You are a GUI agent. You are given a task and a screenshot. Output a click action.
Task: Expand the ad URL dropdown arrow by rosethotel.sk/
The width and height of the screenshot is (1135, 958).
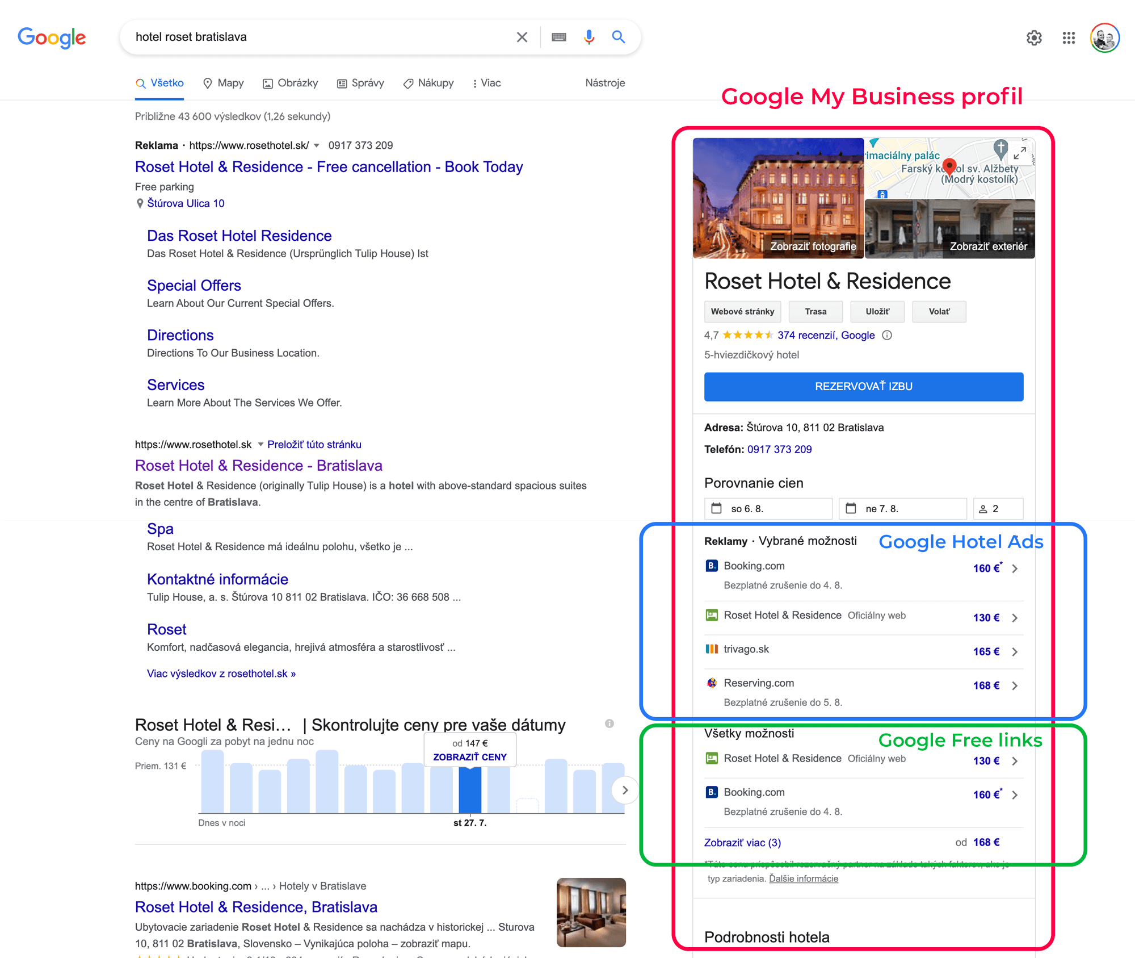click(x=317, y=146)
